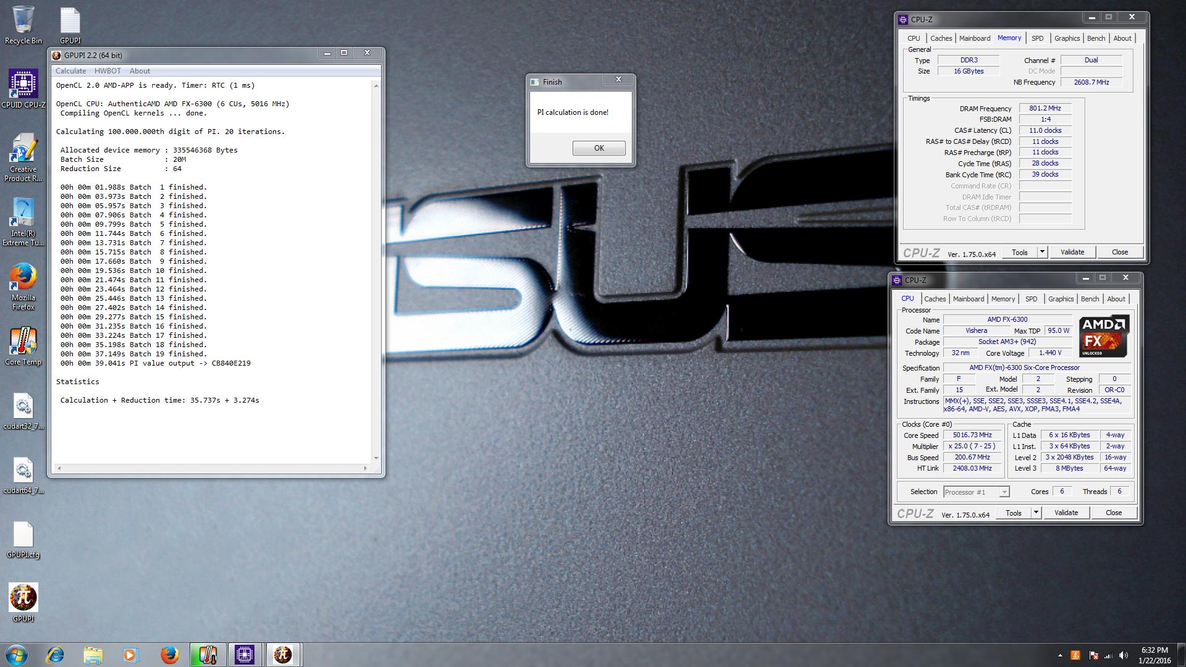Open the GPUPI text file icon on desktop
Image resolution: width=1186 pixels, height=667 pixels.
[70, 25]
